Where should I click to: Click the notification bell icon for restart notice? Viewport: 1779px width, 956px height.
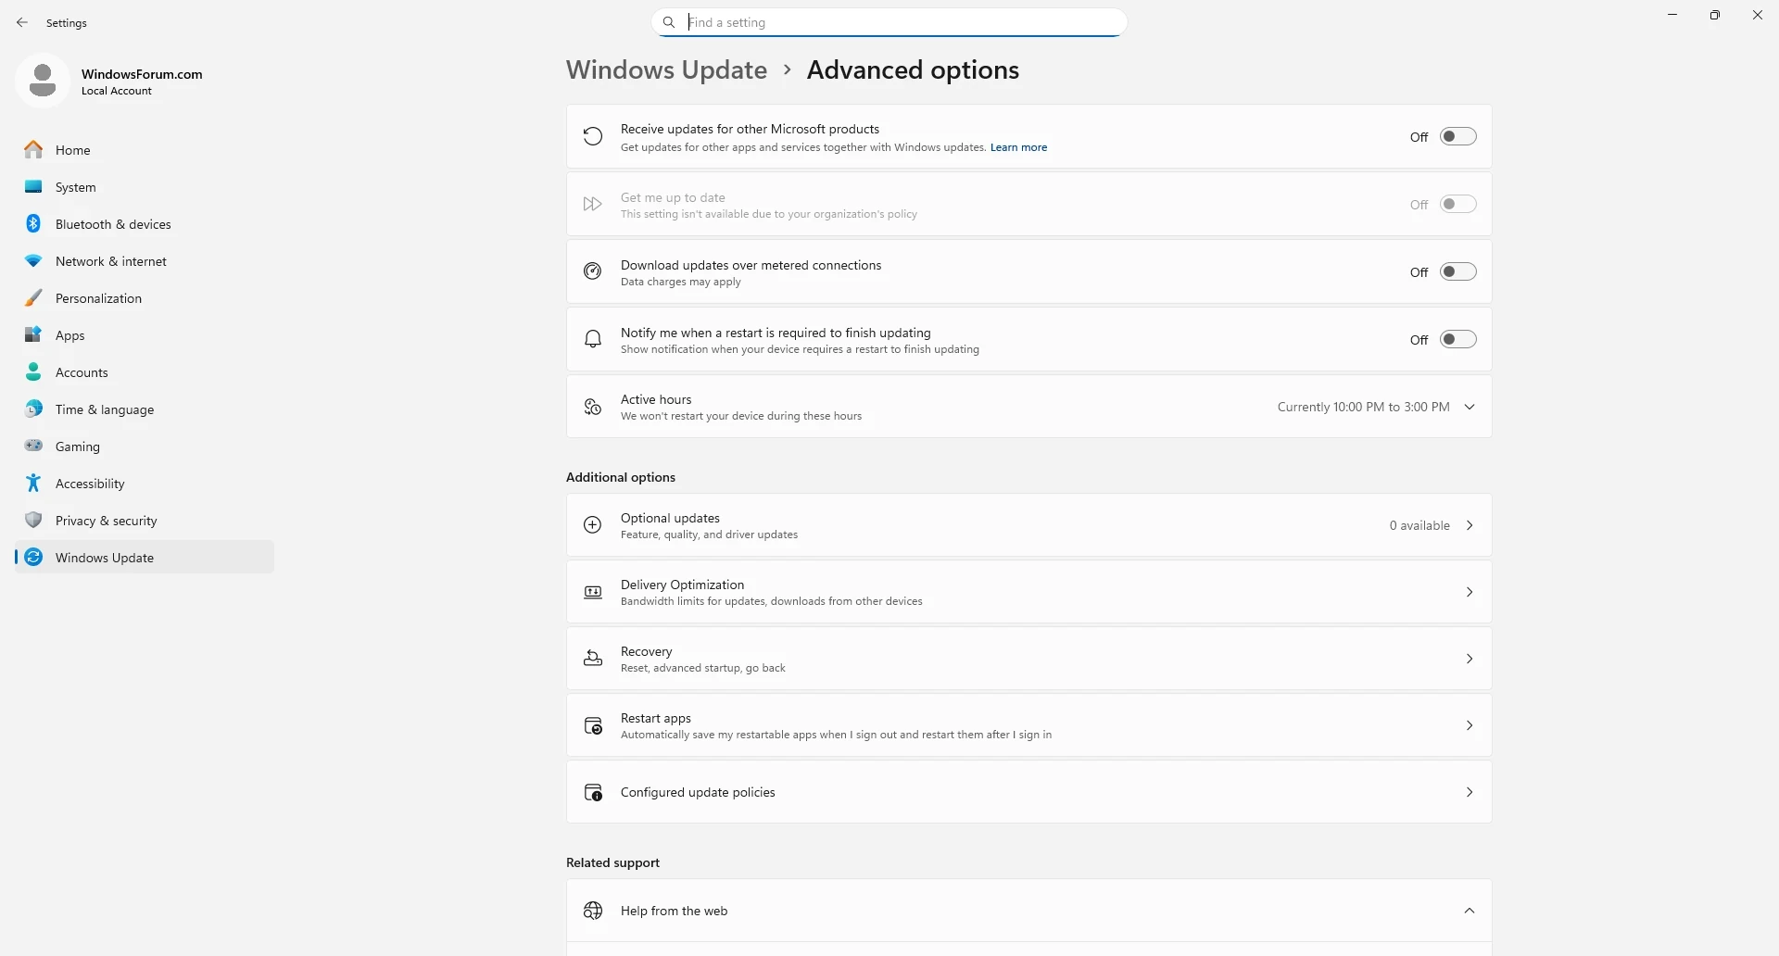593,339
